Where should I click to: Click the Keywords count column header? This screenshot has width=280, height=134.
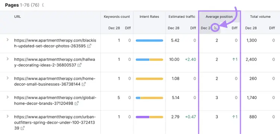pyautogui.click(x=117, y=17)
